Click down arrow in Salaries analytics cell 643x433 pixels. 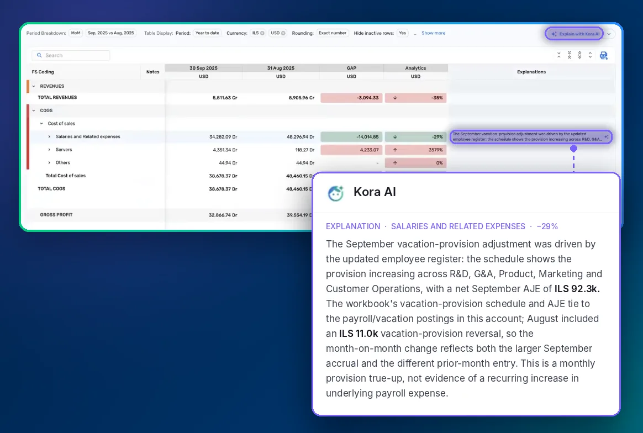pos(395,137)
